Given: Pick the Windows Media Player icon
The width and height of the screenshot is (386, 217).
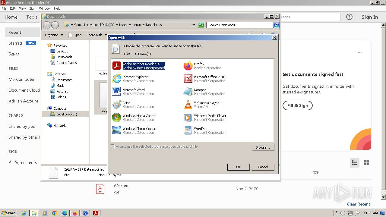Looking at the screenshot, I should click(188, 118).
